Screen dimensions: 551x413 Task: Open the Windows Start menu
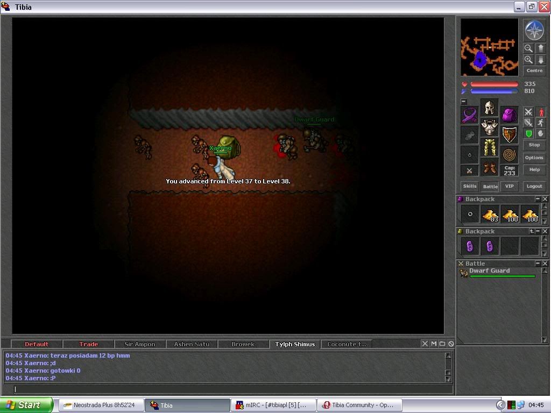(x=26, y=405)
